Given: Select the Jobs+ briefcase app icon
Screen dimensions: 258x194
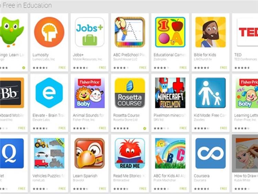Looking at the screenshot, I should [x=89, y=32].
